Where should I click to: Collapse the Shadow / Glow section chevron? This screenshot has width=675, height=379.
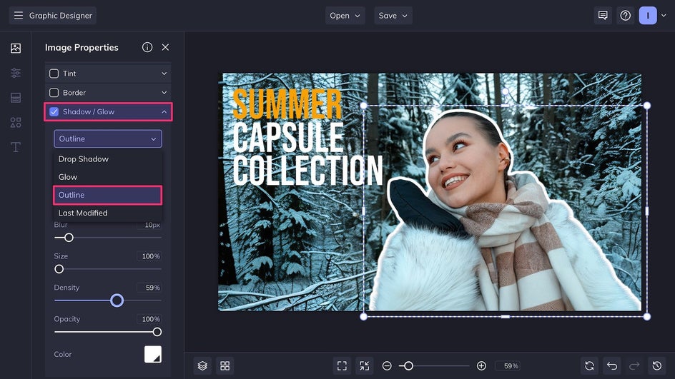coord(164,112)
